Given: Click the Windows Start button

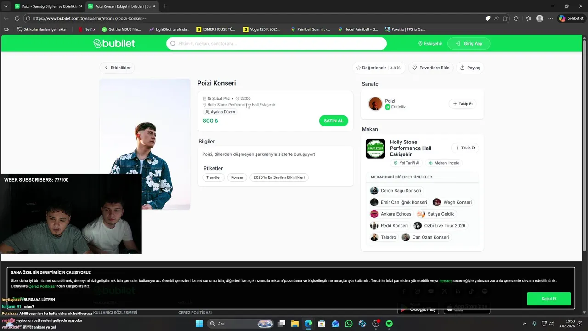Looking at the screenshot, I should coord(199,324).
